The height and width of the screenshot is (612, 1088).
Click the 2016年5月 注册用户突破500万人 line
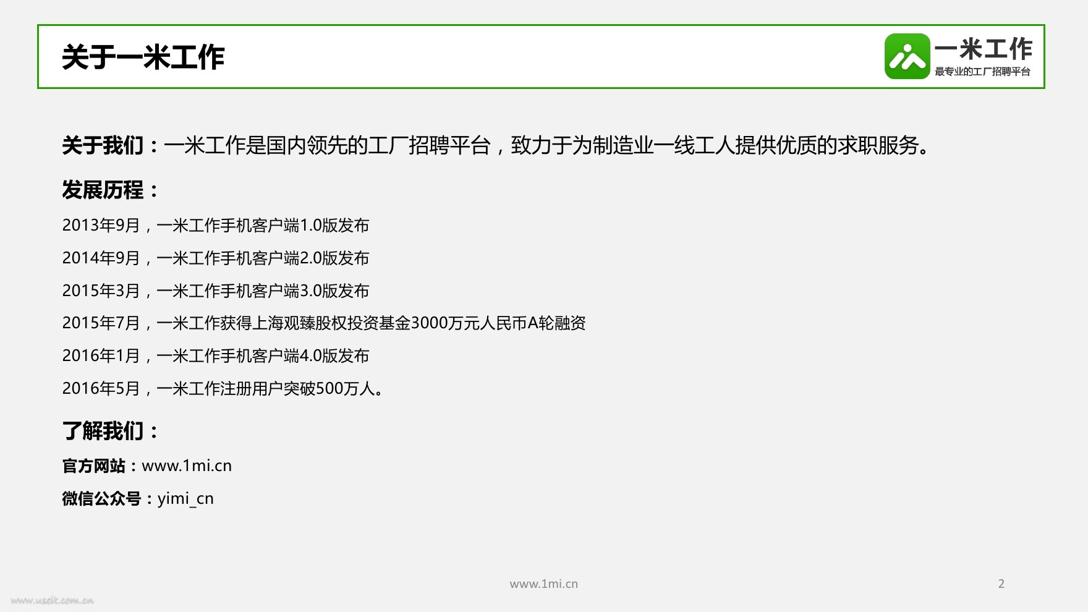tap(223, 388)
